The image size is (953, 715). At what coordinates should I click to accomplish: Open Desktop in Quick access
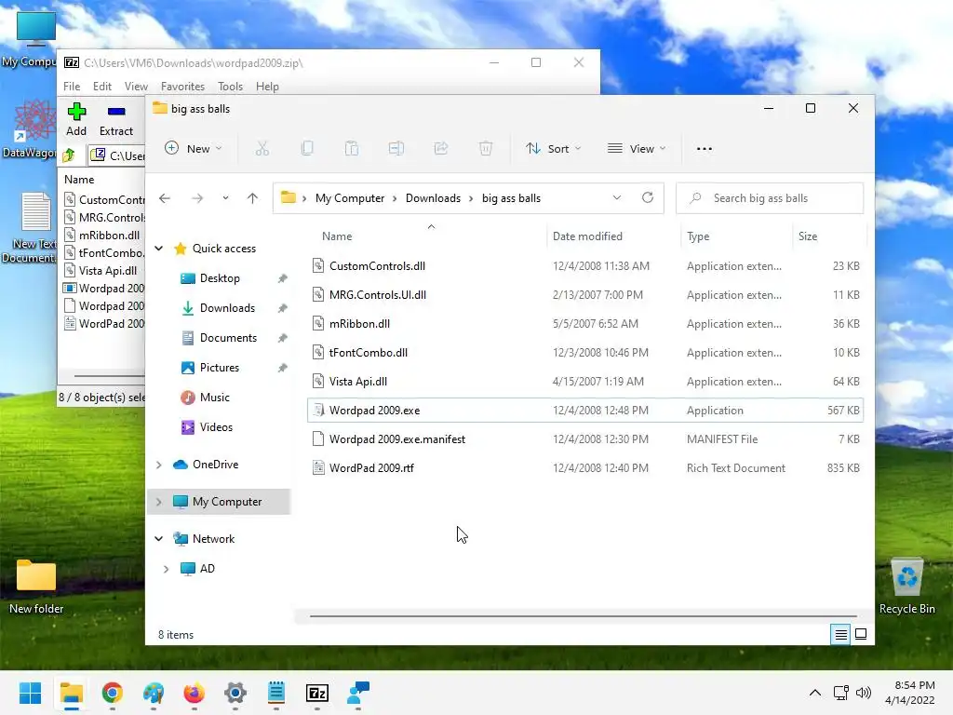[x=220, y=277]
